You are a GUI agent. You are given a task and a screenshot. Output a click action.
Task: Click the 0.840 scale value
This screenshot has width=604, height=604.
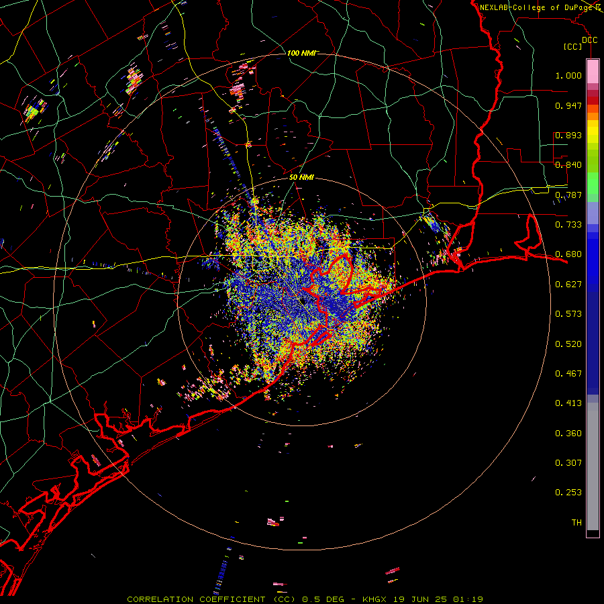(x=568, y=165)
